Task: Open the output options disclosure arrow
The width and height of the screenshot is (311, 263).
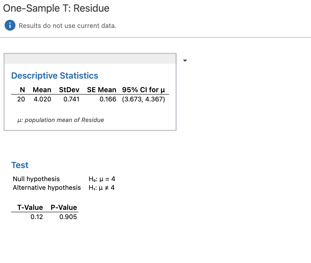Action: pyautogui.click(x=185, y=61)
